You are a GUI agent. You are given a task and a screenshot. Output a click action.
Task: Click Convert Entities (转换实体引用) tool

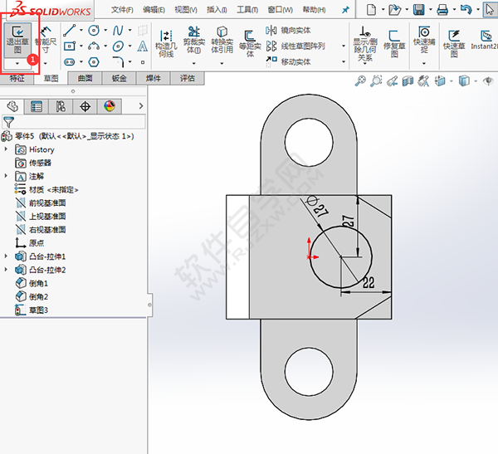pos(222,40)
